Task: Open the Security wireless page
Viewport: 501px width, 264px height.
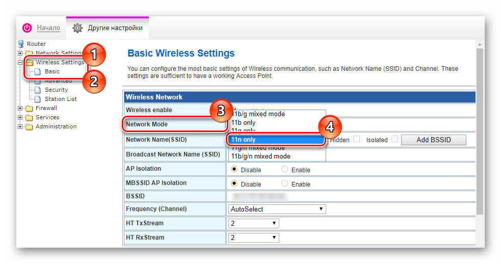Action: [56, 90]
